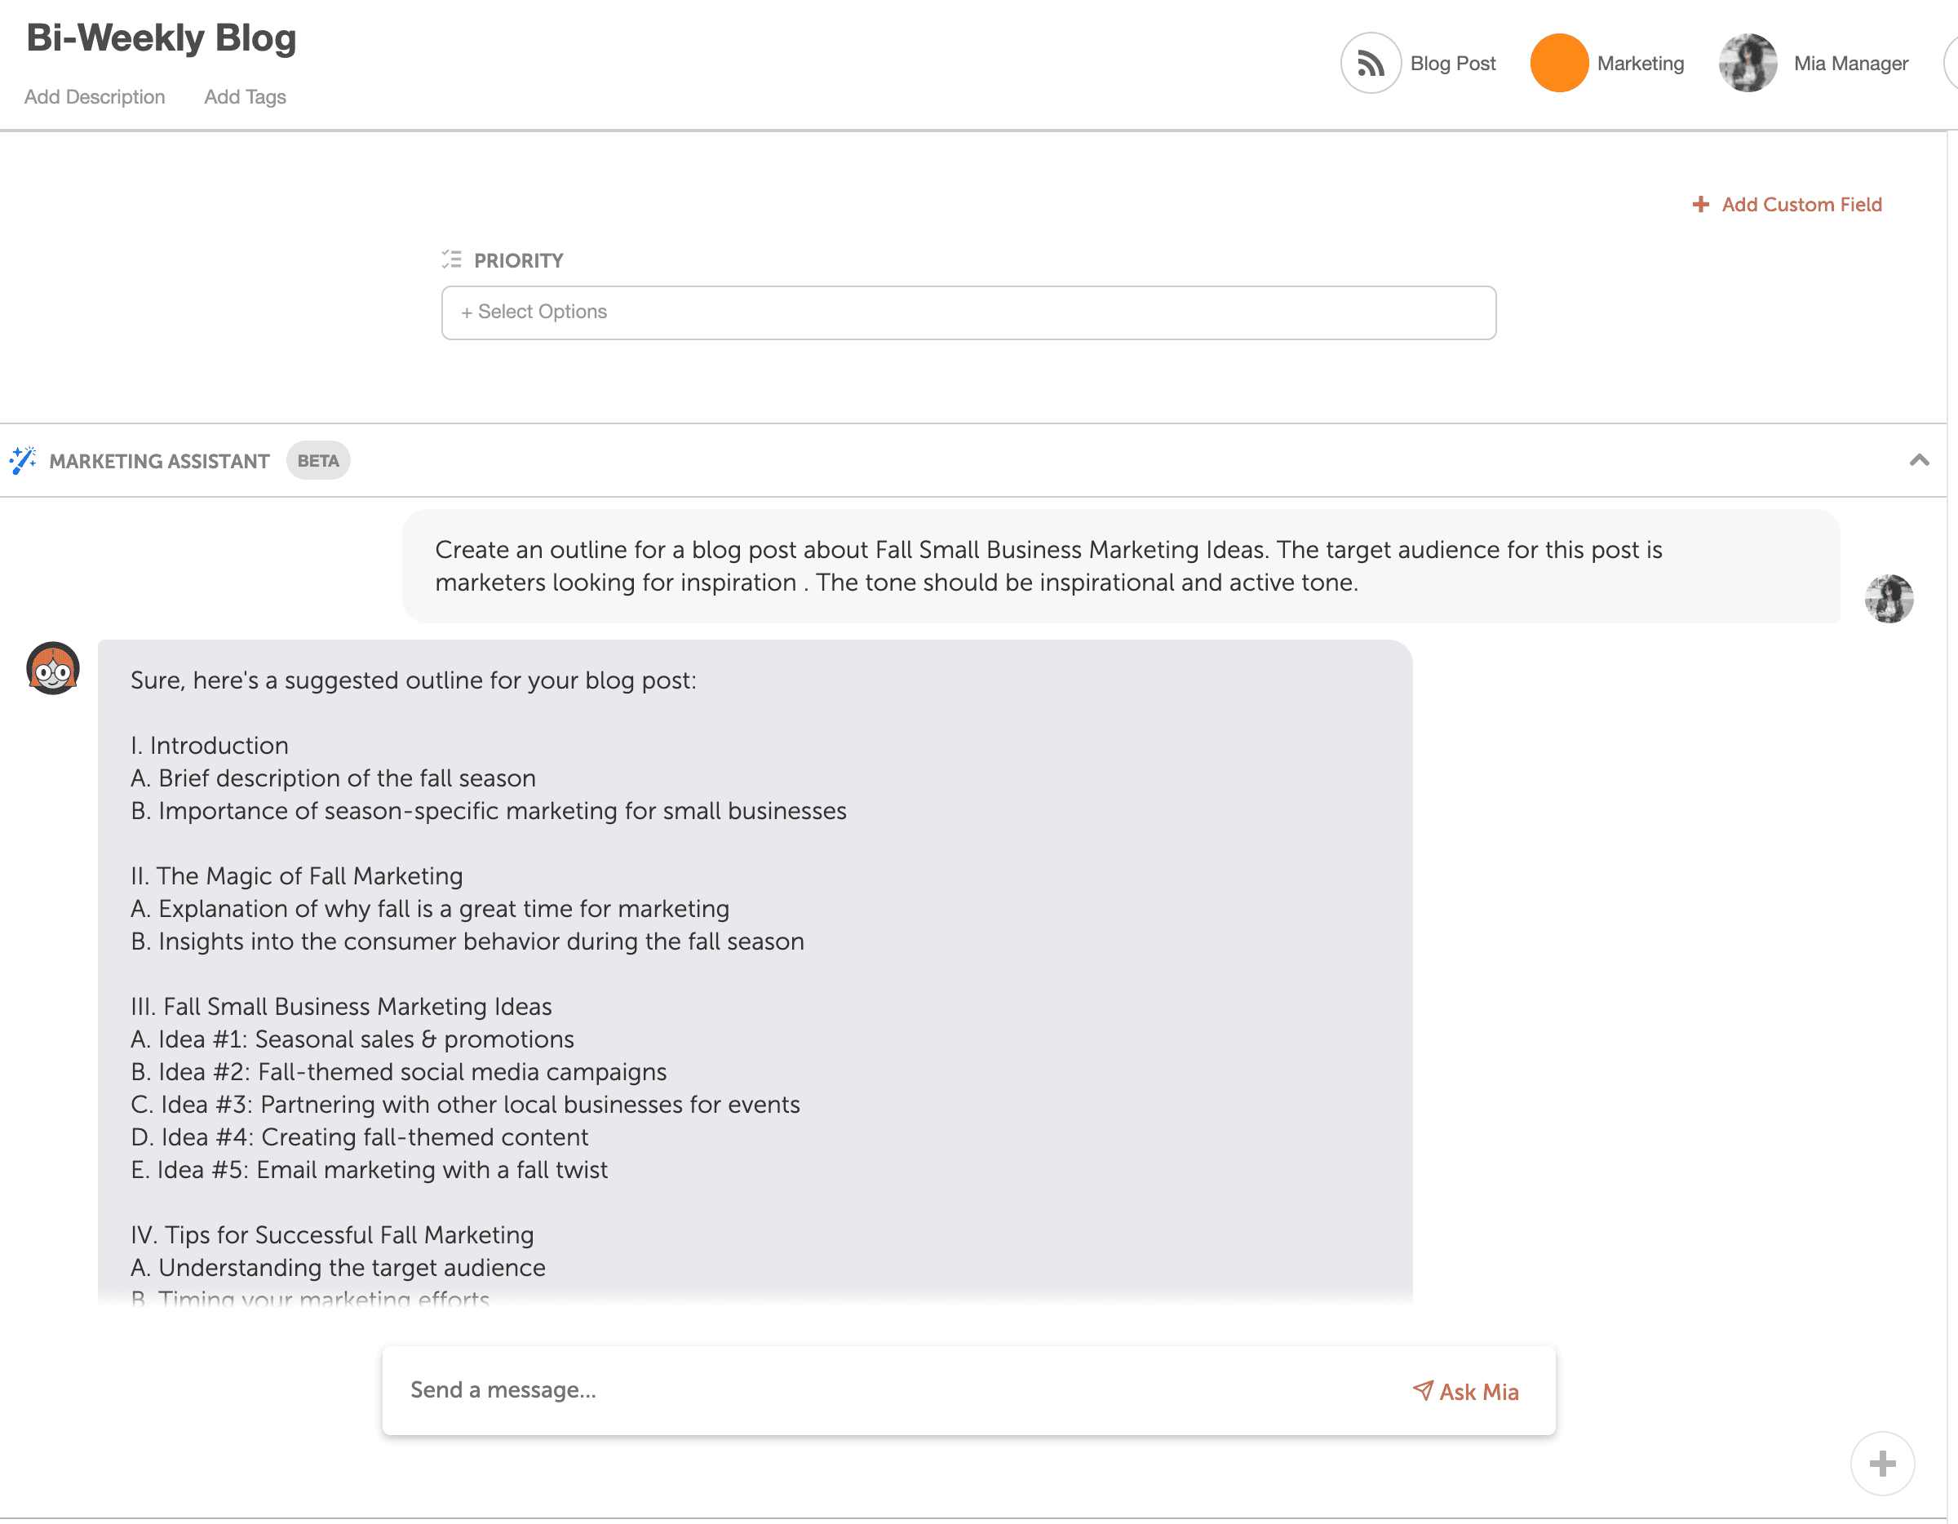Click the user avatar beside the prompt message

1889,598
